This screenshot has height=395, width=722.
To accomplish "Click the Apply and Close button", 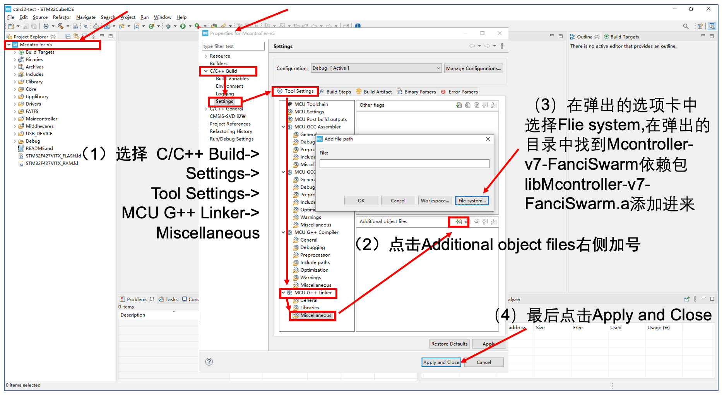I will coord(441,362).
